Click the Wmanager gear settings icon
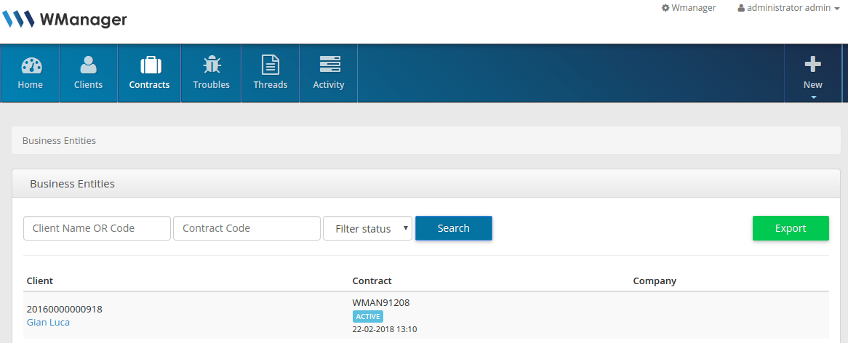The width and height of the screenshot is (848, 343). (665, 8)
